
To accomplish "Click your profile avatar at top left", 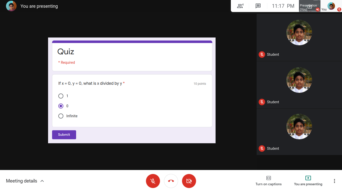I will 11,6.
